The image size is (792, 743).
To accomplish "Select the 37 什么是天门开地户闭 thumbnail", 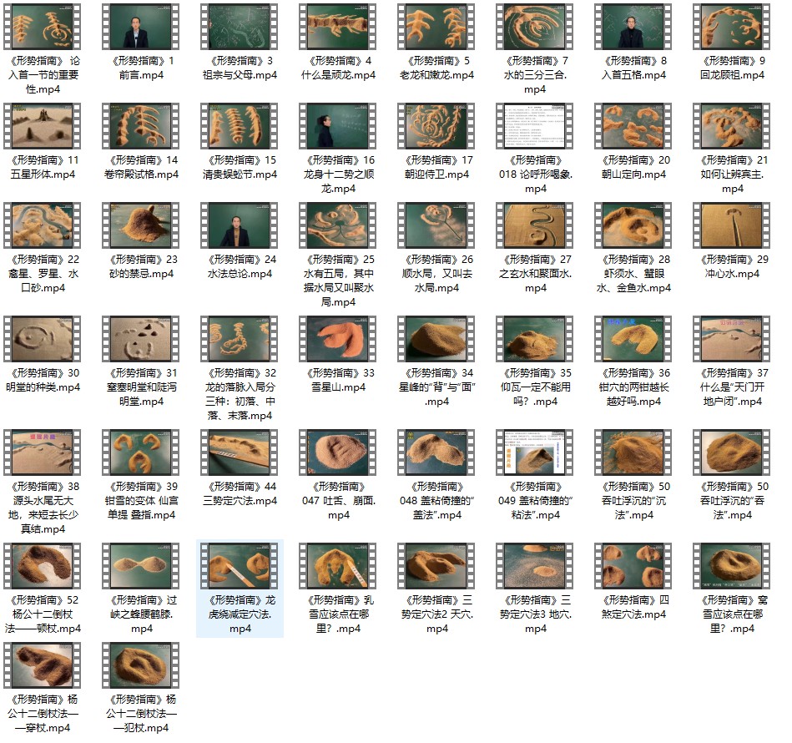I will [x=733, y=339].
